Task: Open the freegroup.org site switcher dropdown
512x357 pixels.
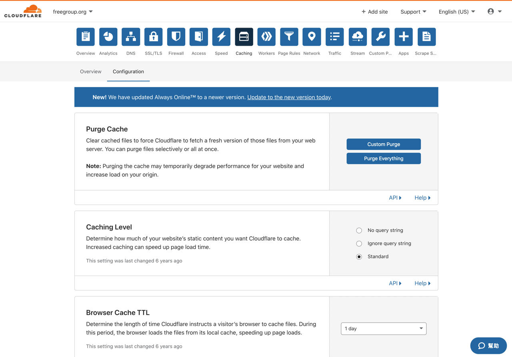Action: click(x=73, y=12)
